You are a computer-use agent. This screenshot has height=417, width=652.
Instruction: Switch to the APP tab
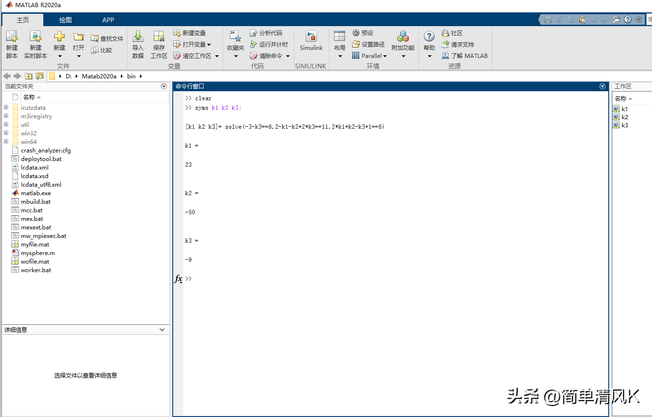pos(108,20)
